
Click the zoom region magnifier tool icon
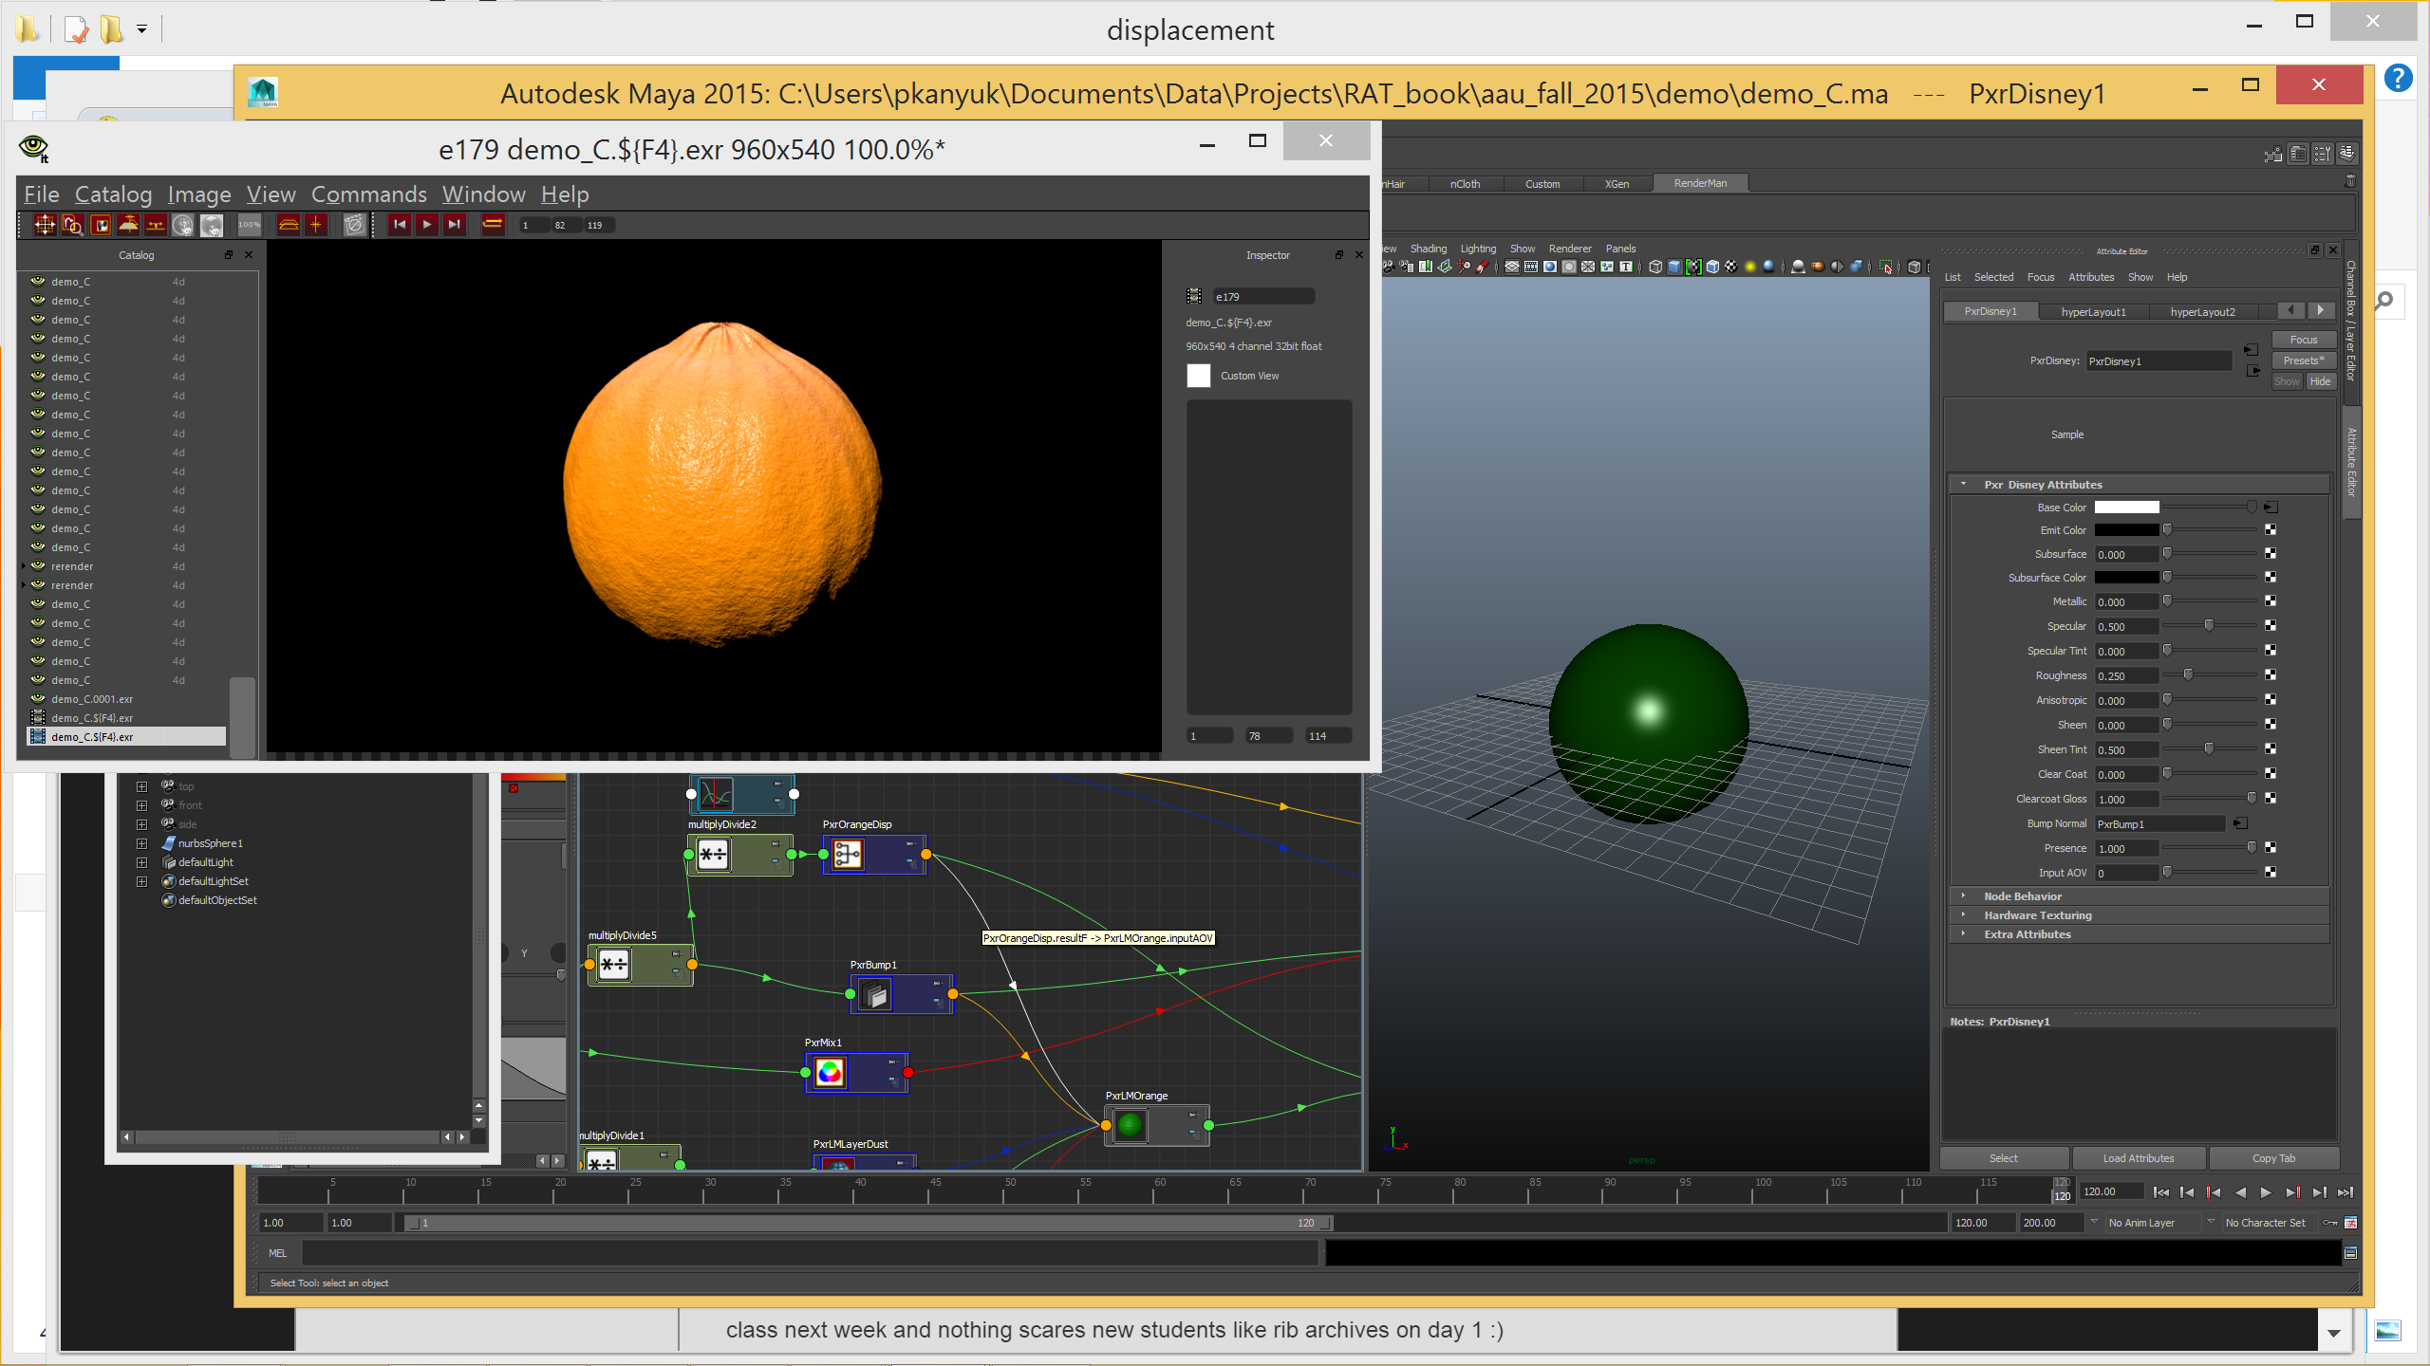click(x=72, y=225)
